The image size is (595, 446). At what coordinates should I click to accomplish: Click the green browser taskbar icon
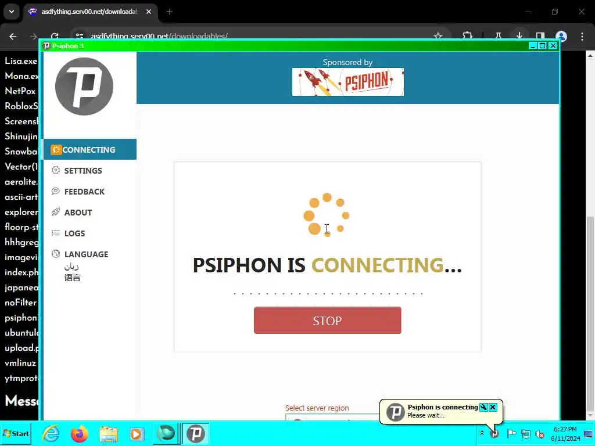(166, 433)
